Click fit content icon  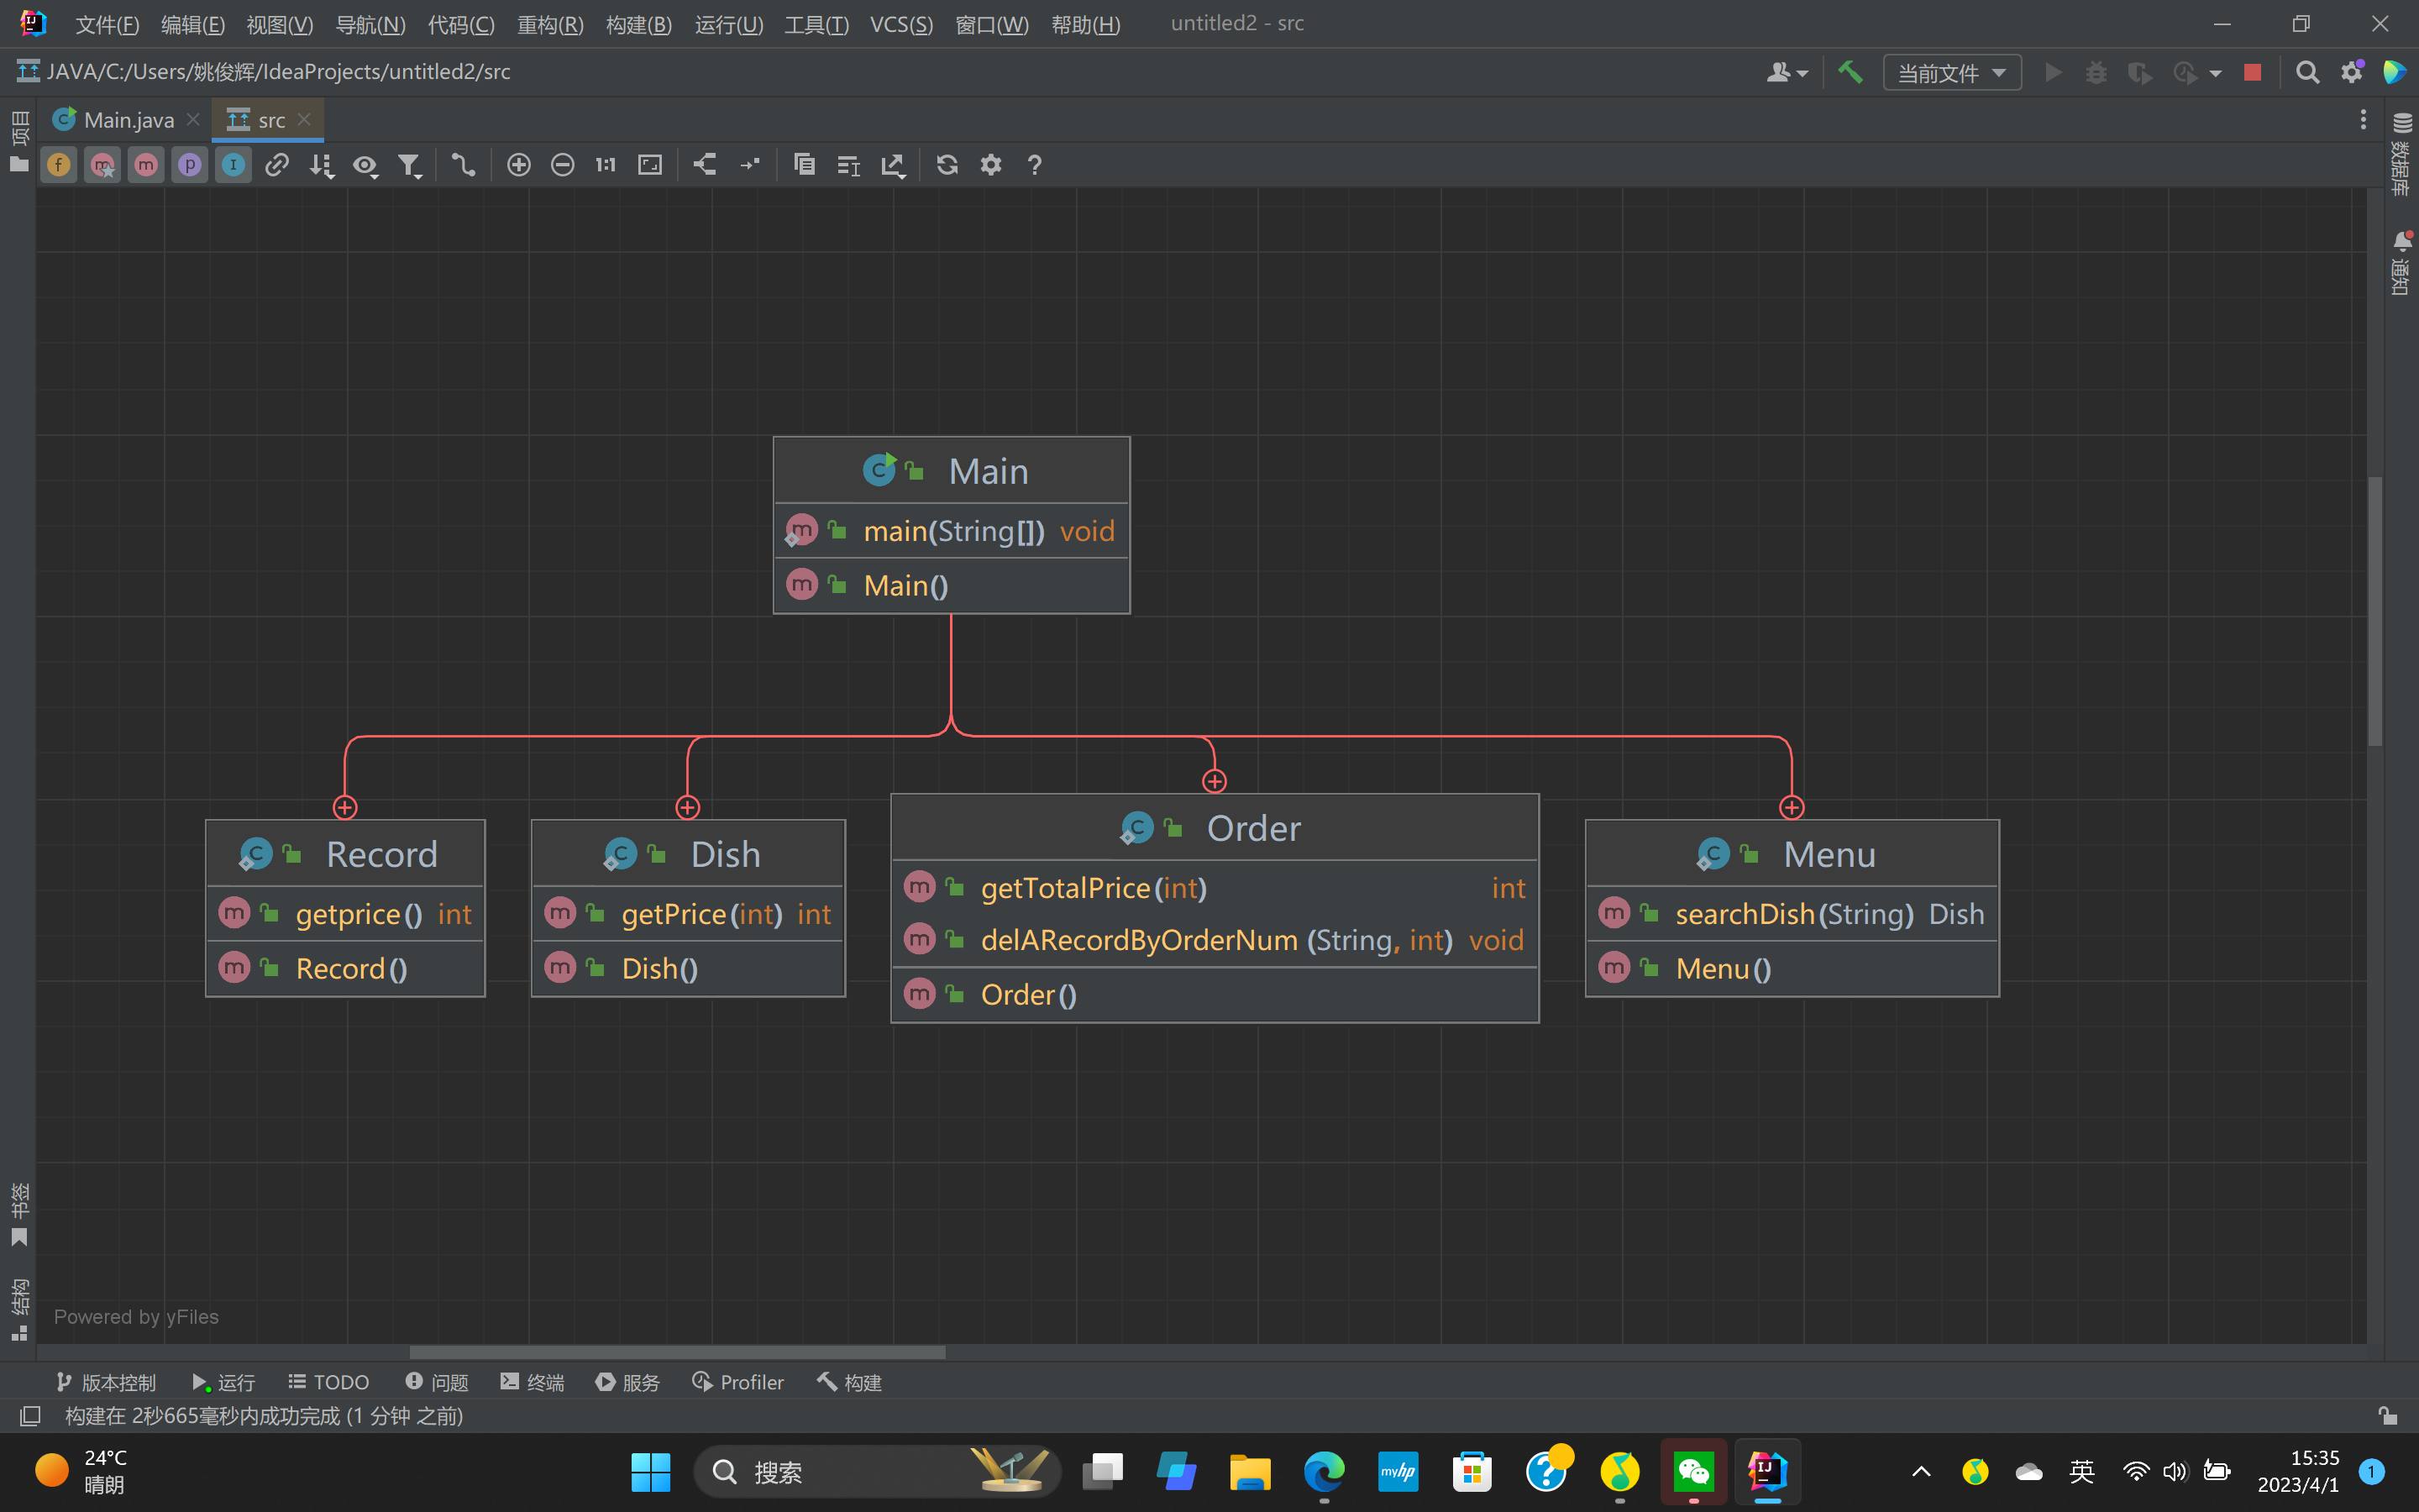(x=650, y=165)
